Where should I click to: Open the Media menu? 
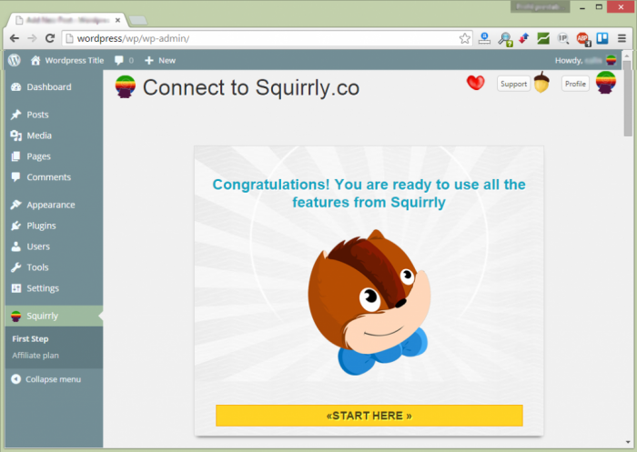pos(54,136)
